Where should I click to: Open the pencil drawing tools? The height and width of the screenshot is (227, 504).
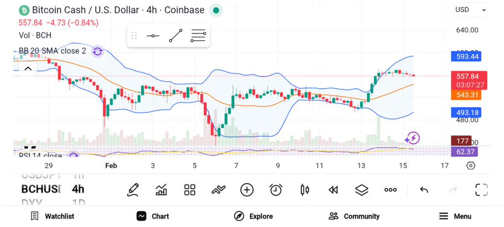(133, 190)
